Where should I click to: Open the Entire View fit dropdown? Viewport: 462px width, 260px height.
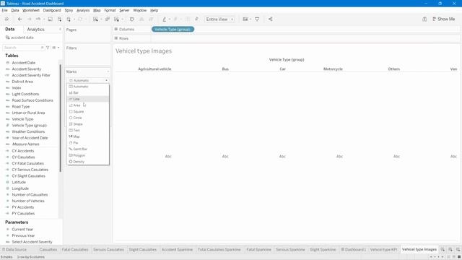click(x=219, y=19)
